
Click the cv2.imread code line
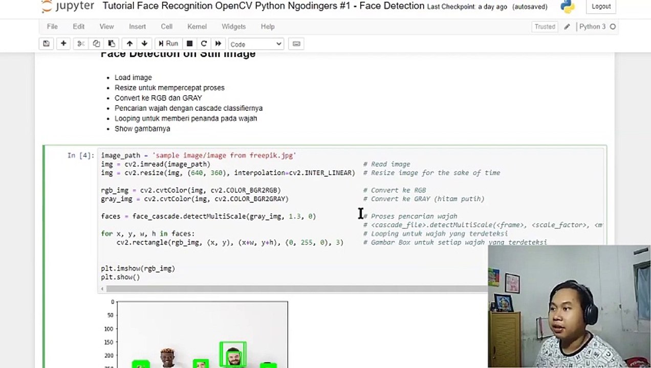point(156,164)
